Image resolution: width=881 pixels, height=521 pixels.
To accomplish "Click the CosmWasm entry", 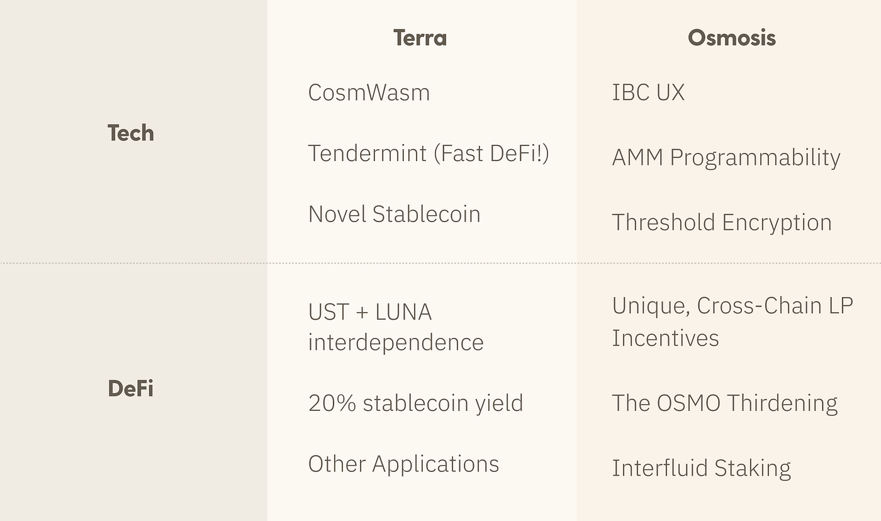I will tap(369, 92).
